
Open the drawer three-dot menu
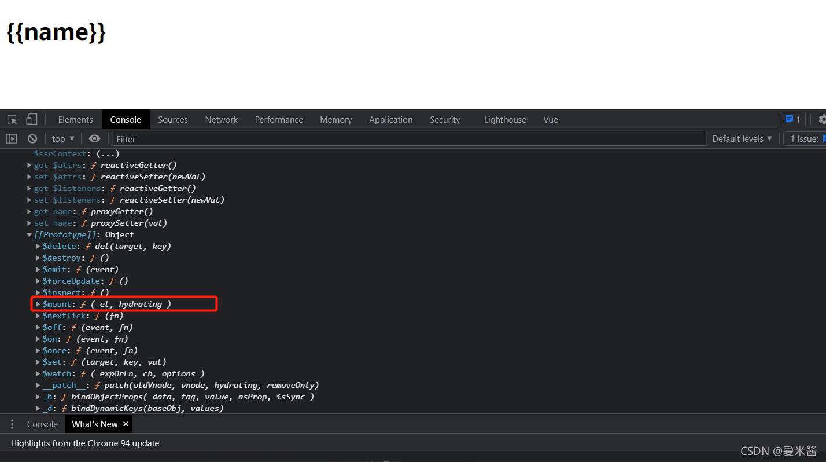pos(12,424)
